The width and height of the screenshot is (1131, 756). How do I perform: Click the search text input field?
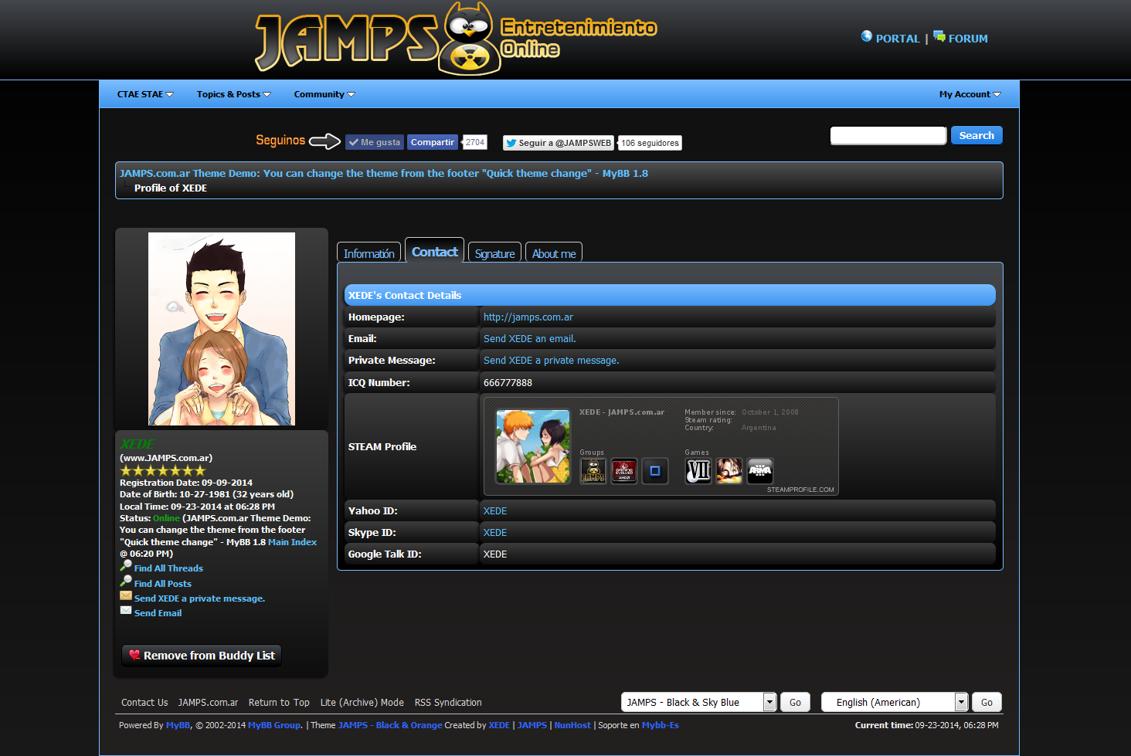[888, 136]
